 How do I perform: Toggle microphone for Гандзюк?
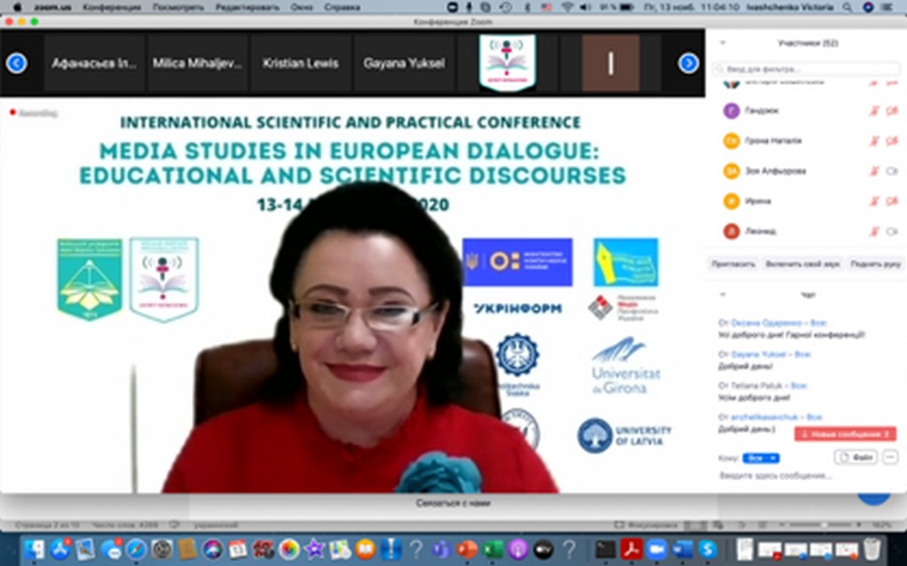[x=873, y=111]
